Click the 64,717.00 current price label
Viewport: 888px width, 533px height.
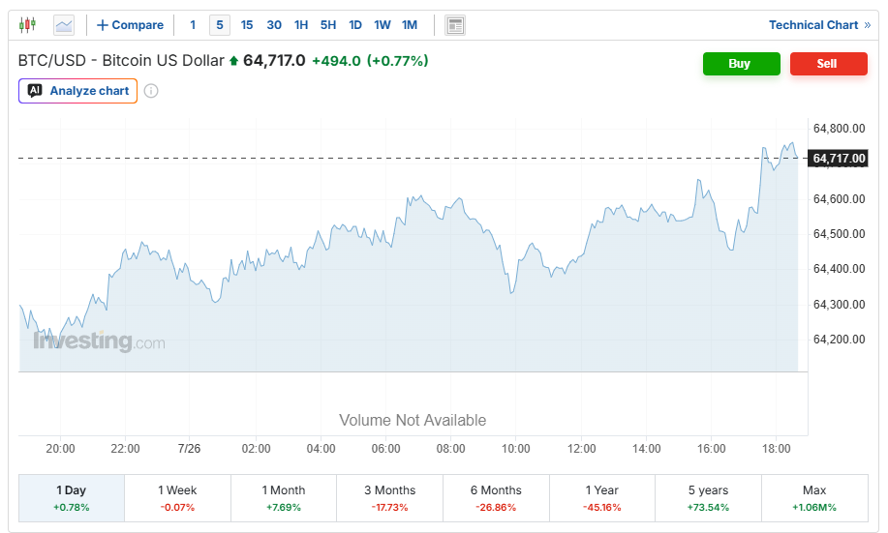pyautogui.click(x=839, y=159)
